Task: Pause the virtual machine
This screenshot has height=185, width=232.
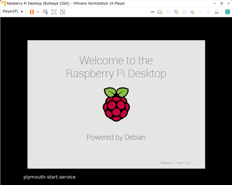Action: pos(32,12)
